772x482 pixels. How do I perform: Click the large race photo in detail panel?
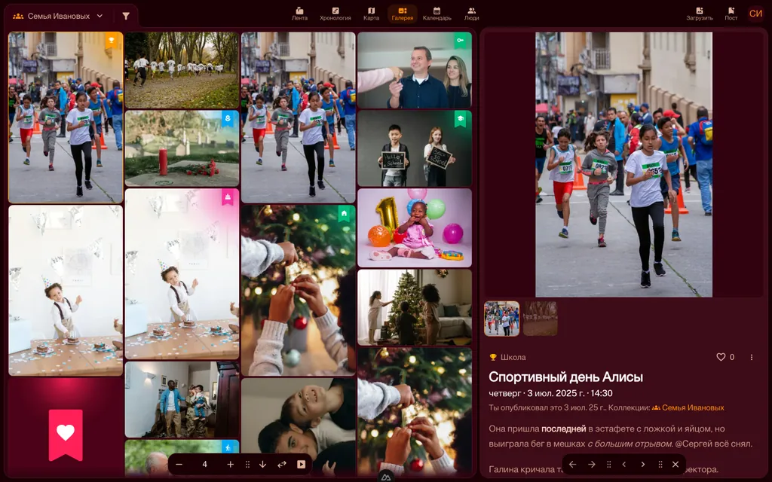[x=623, y=165]
